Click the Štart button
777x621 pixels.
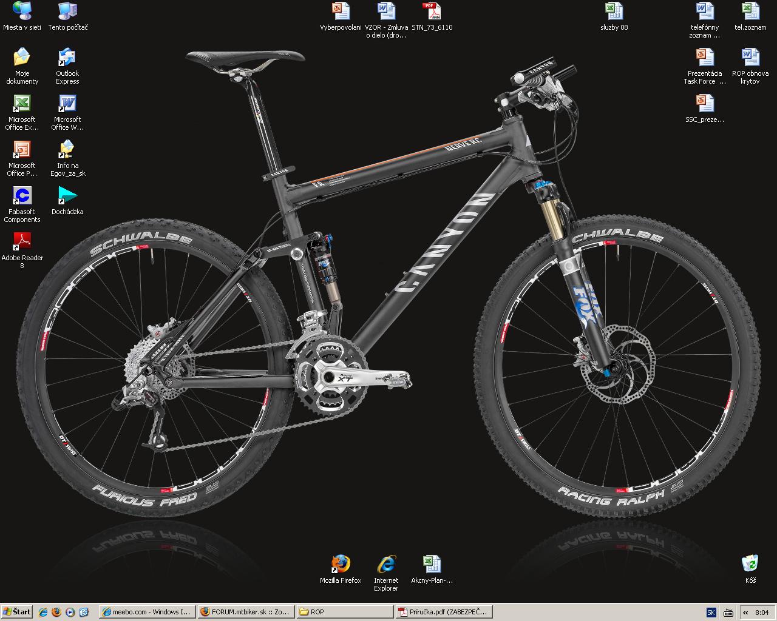coord(17,612)
